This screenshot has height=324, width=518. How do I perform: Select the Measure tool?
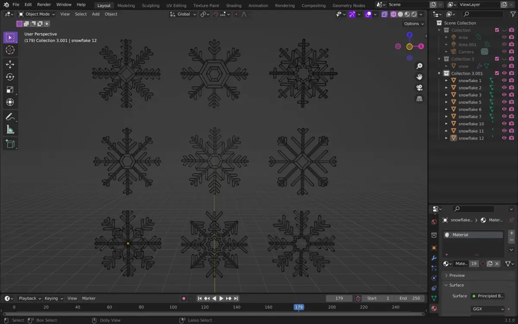[10, 129]
